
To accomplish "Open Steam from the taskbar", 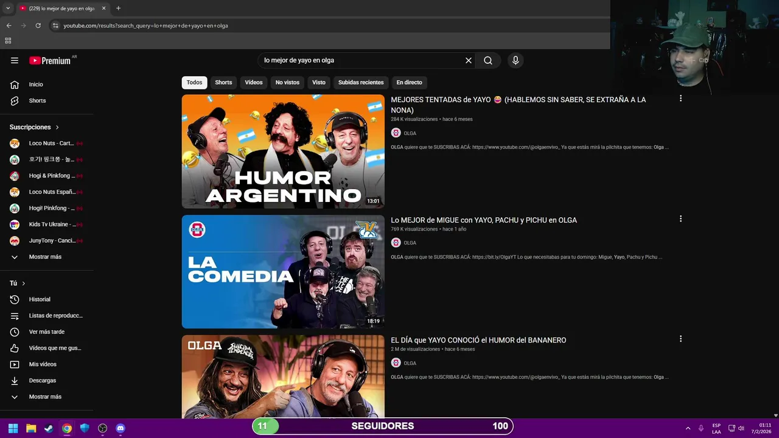I will (49, 428).
